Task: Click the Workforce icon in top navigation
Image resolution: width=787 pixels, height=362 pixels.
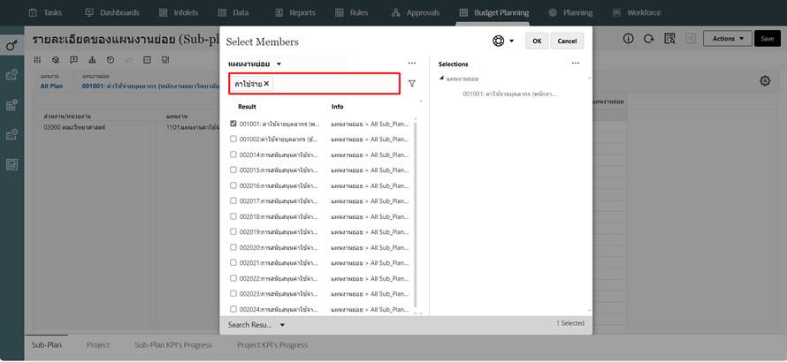Action: coord(617,12)
